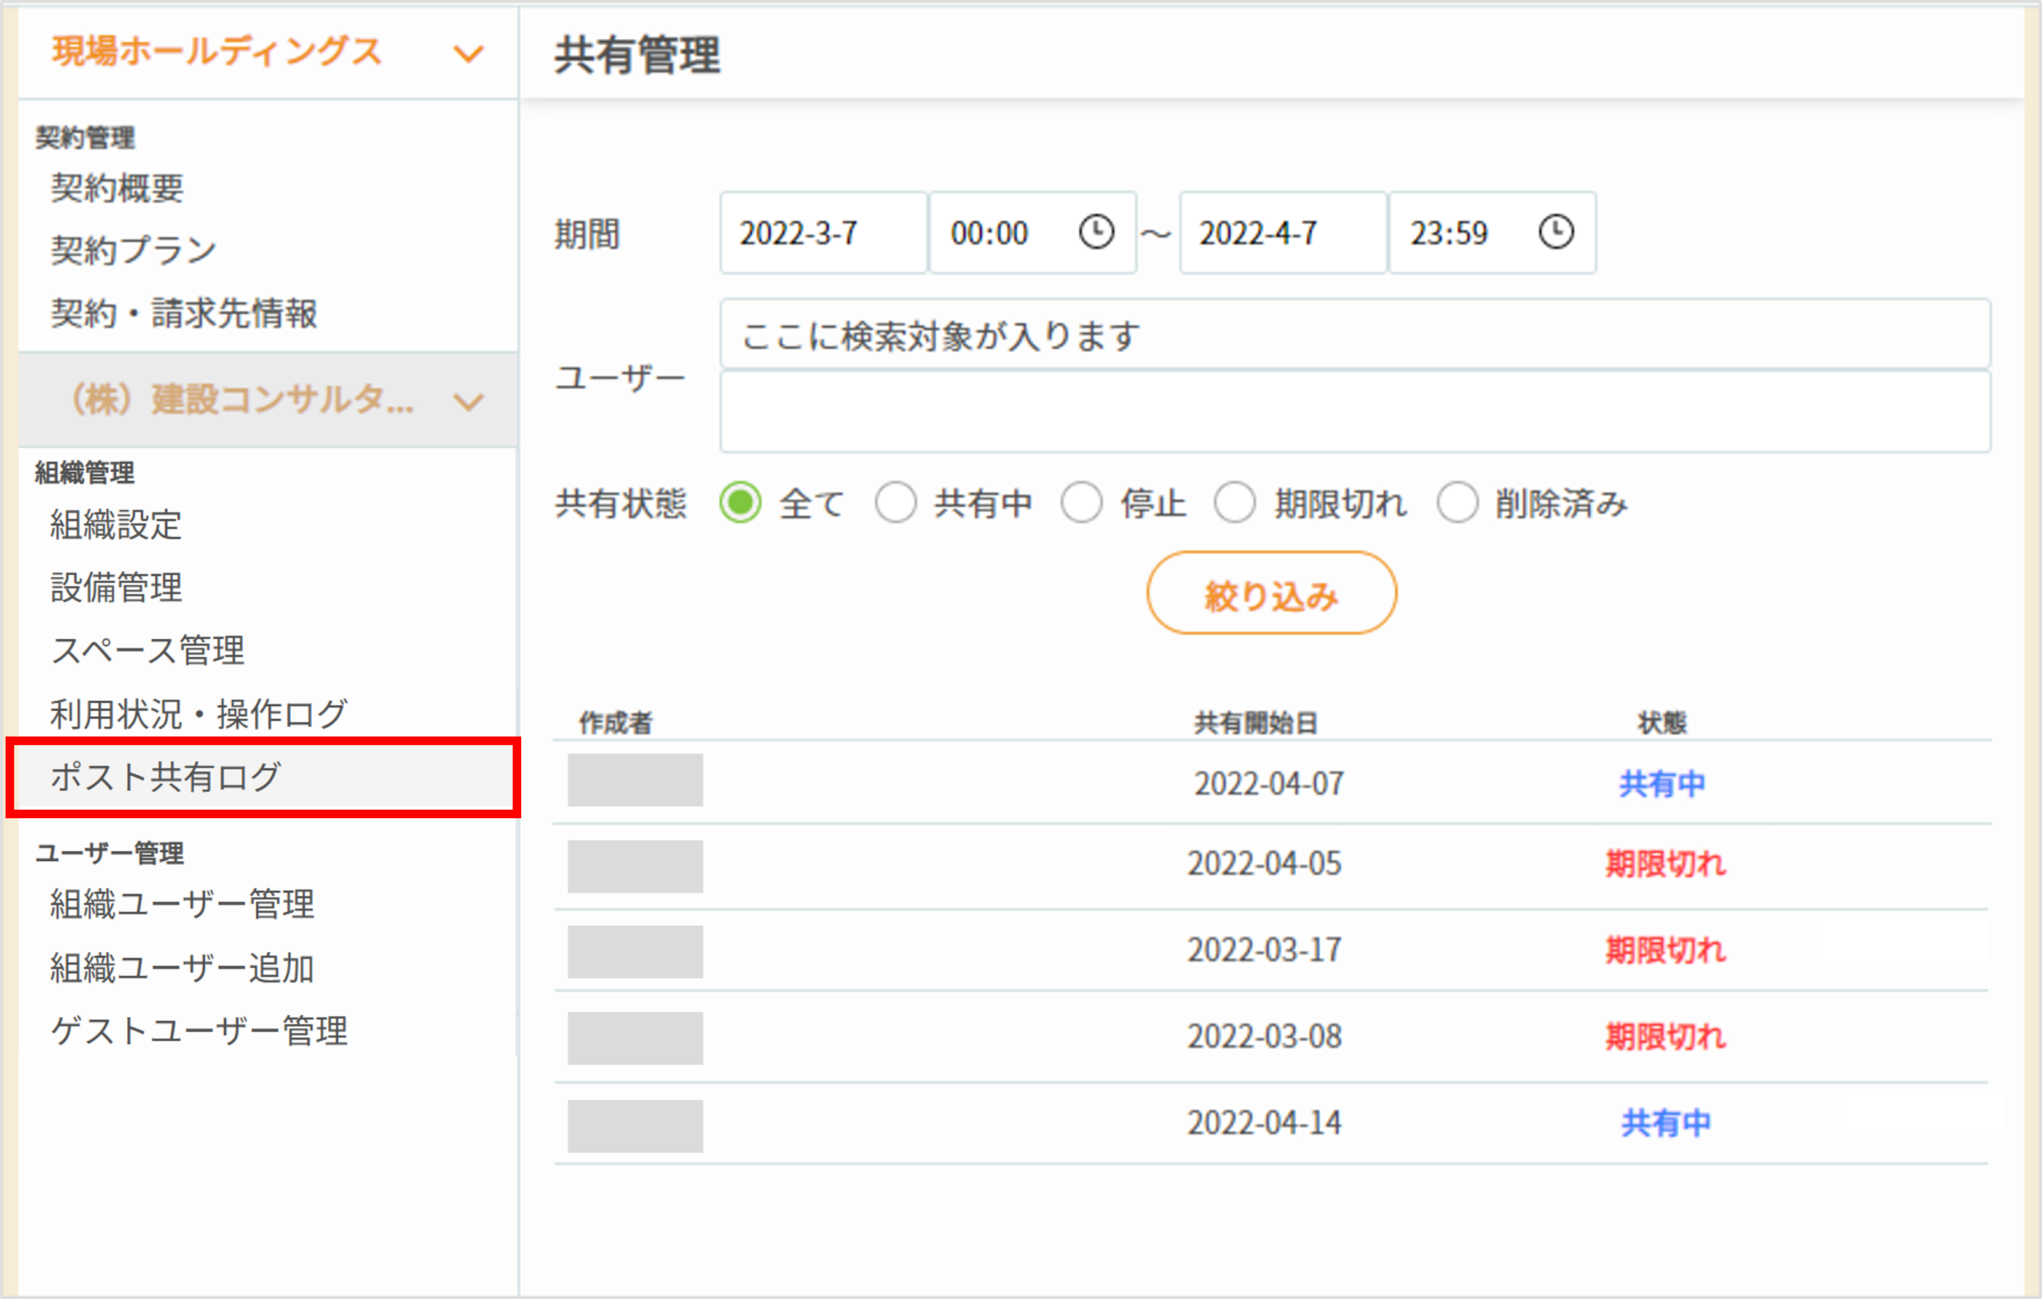Screen dimensions: 2042x1299
Task: Click date cell 2022-03-17
Action: [1264, 950]
